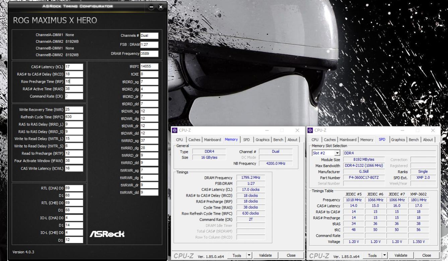Open Mainboard tab in the CPU-Z Memory window
This screenshot has height=261, width=448.
[x=213, y=140]
